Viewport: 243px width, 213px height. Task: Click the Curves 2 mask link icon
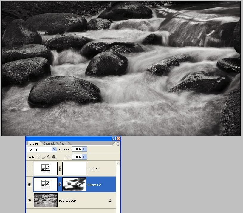point(60,184)
